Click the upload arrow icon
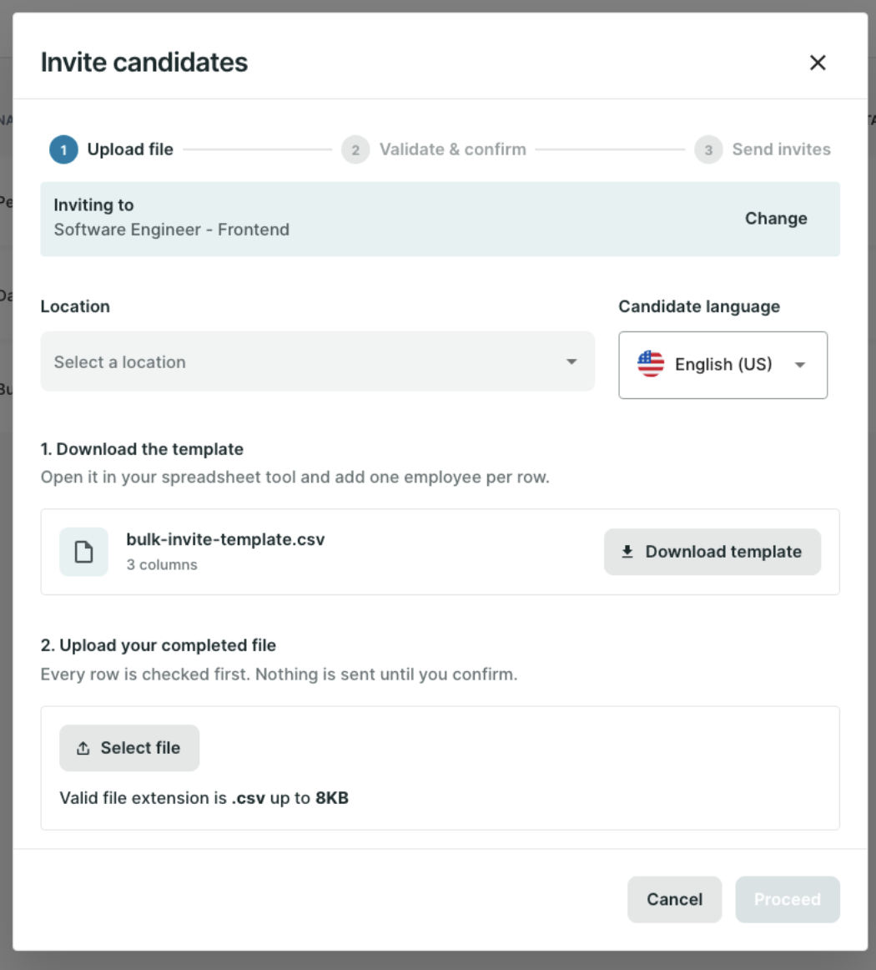Image resolution: width=876 pixels, height=970 pixels. coord(83,748)
